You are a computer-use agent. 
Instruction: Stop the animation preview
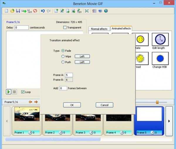pos(14,92)
